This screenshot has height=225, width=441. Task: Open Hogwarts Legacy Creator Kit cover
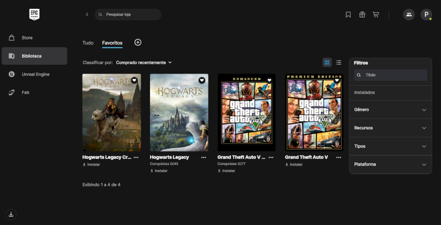coord(112,112)
